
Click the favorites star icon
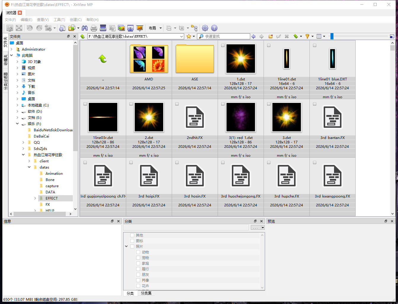(189, 36)
